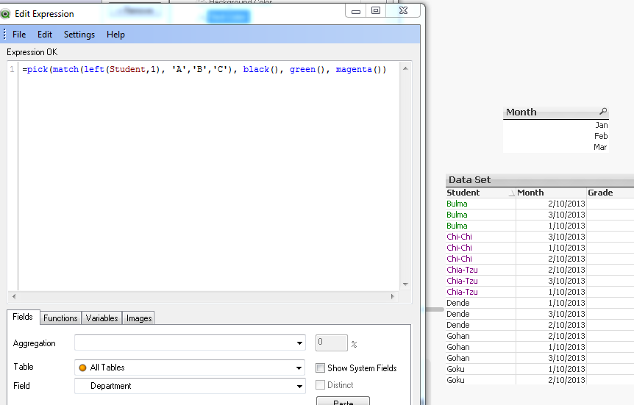Image resolution: width=634 pixels, height=405 pixels.
Task: Click the orange All Tables icon
Action: coord(82,368)
